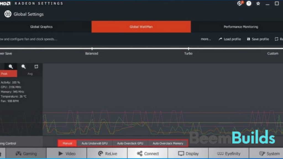
Task: Click the magnifier icon above Avg
Action: tap(23, 67)
